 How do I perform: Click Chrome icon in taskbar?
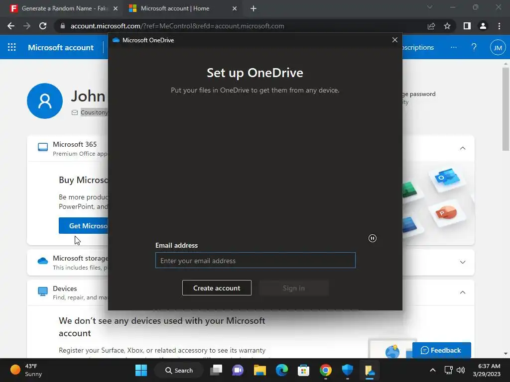[x=325, y=370]
